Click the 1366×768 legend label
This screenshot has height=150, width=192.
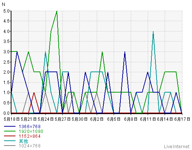[30, 127]
